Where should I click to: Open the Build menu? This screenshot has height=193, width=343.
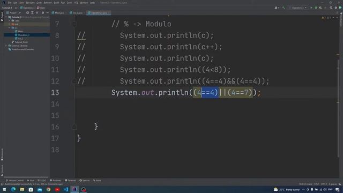click(56, 3)
